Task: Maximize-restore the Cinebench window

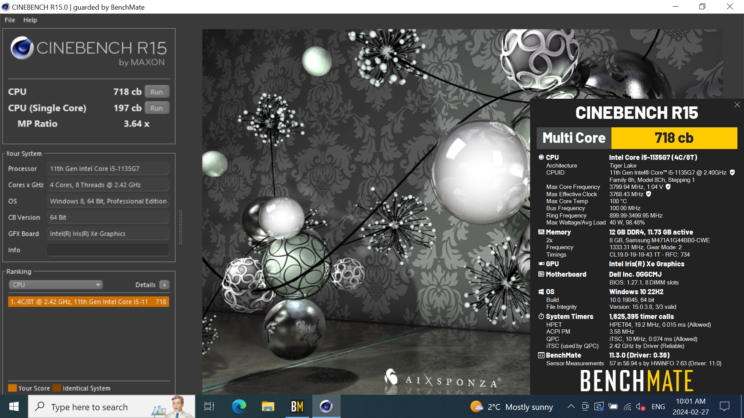Action: coord(702,7)
